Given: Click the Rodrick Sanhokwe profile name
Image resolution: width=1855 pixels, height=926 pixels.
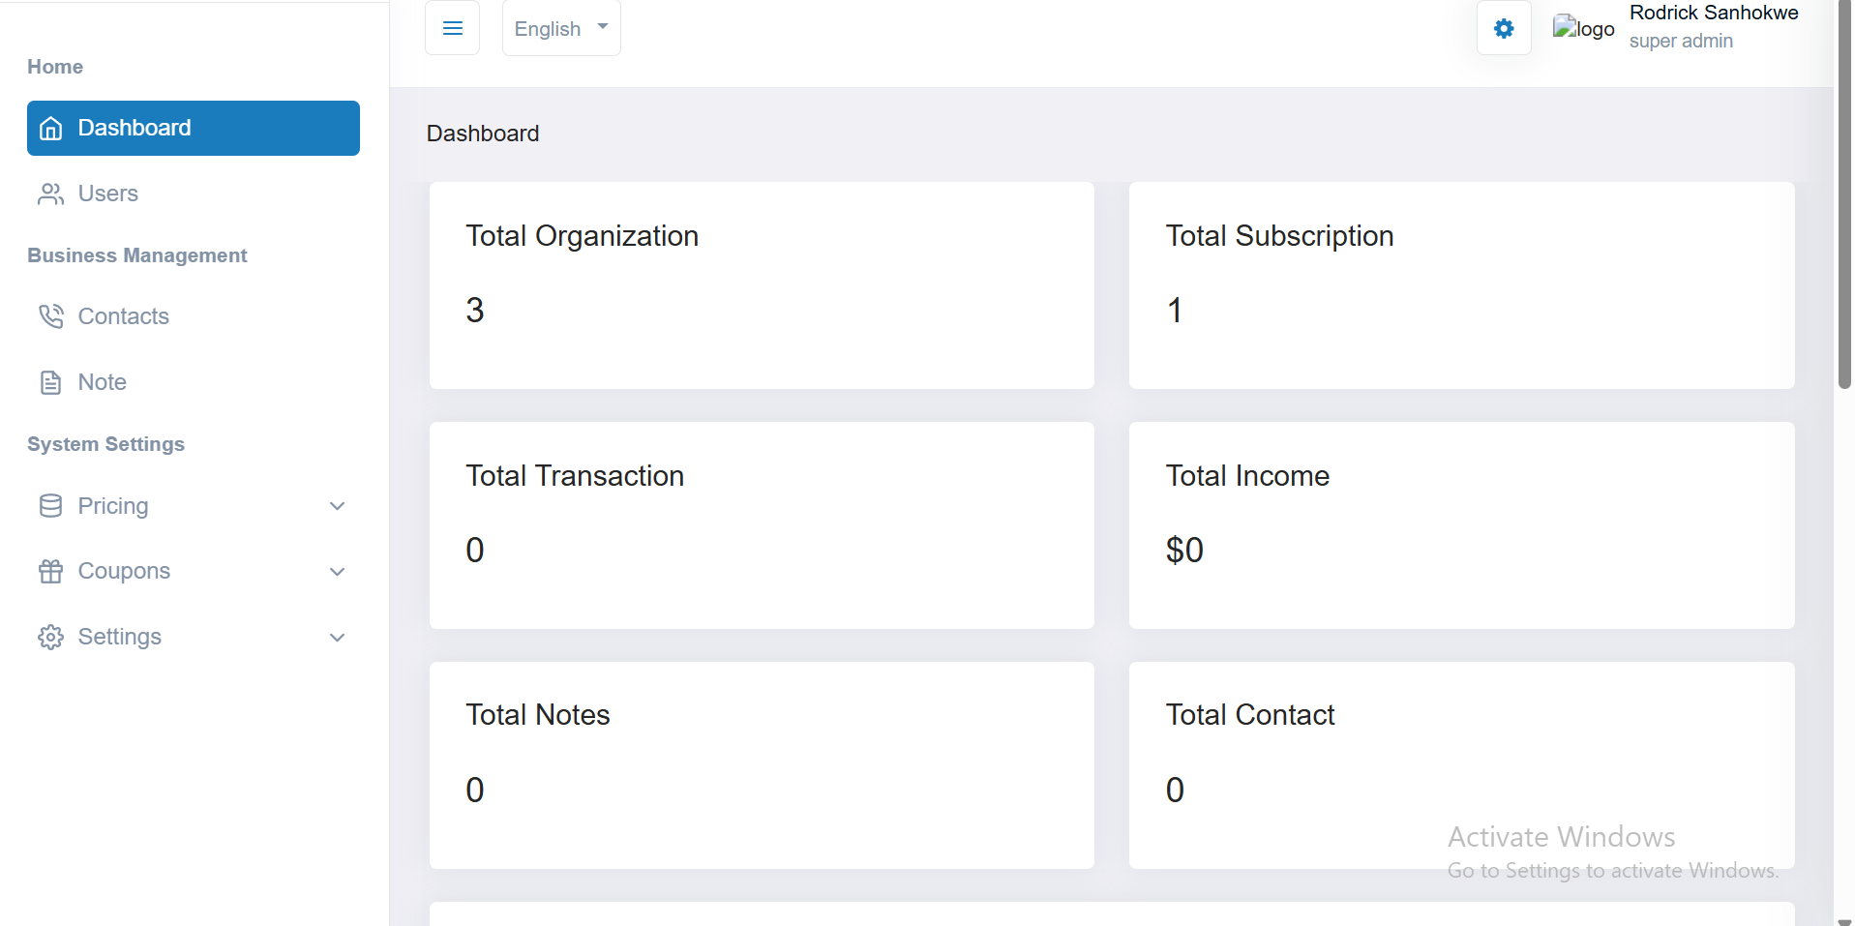Looking at the screenshot, I should coord(1713,13).
